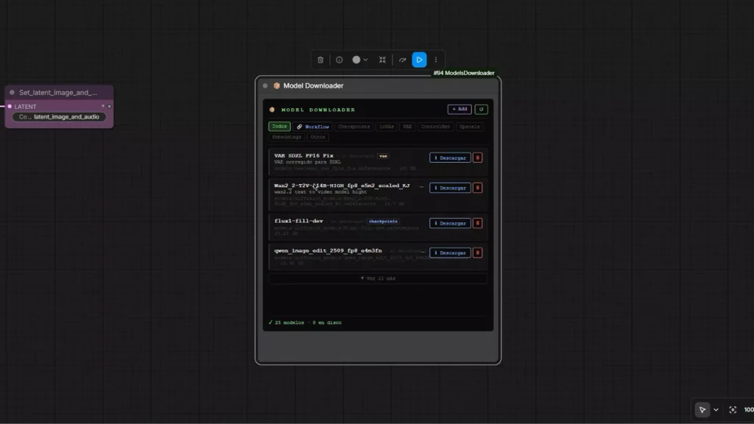Click the '25 modelos · 0 en disco' status
Image resolution: width=754 pixels, height=424 pixels.
305,322
